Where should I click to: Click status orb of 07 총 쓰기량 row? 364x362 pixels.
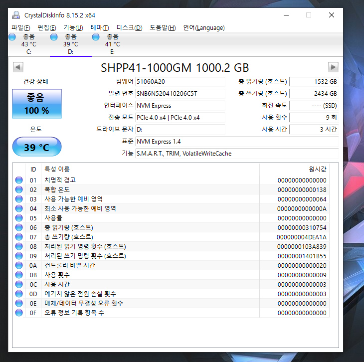pyautogui.click(x=19, y=237)
